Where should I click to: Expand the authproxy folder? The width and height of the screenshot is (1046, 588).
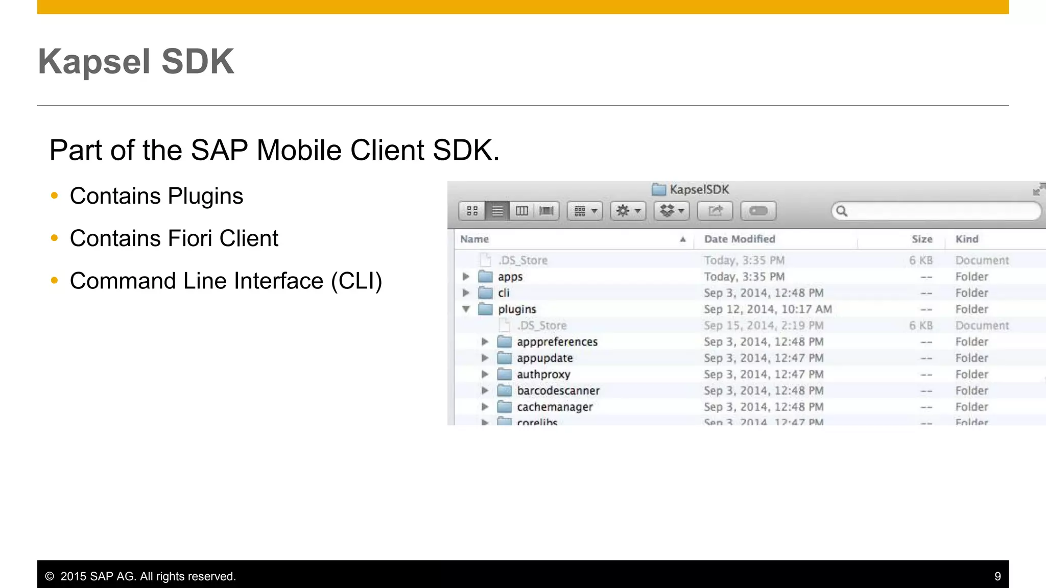pos(485,375)
